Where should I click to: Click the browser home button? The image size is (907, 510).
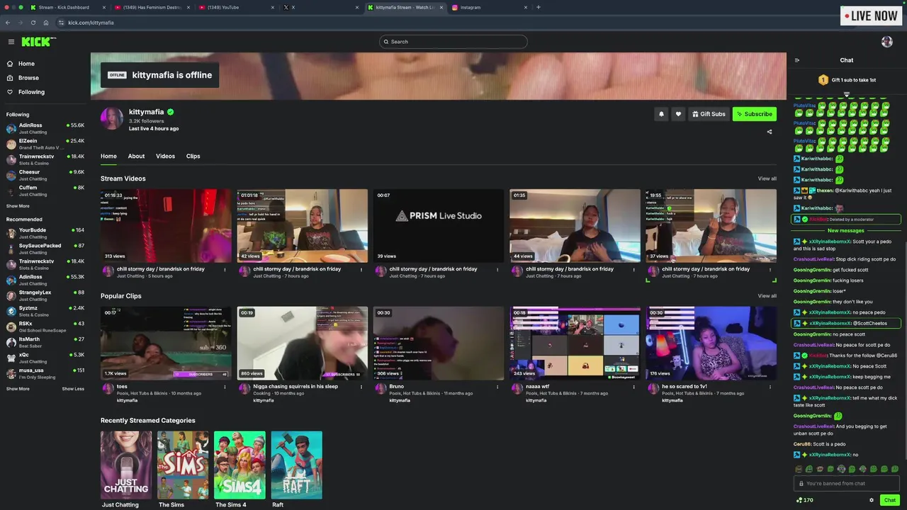[x=46, y=23]
